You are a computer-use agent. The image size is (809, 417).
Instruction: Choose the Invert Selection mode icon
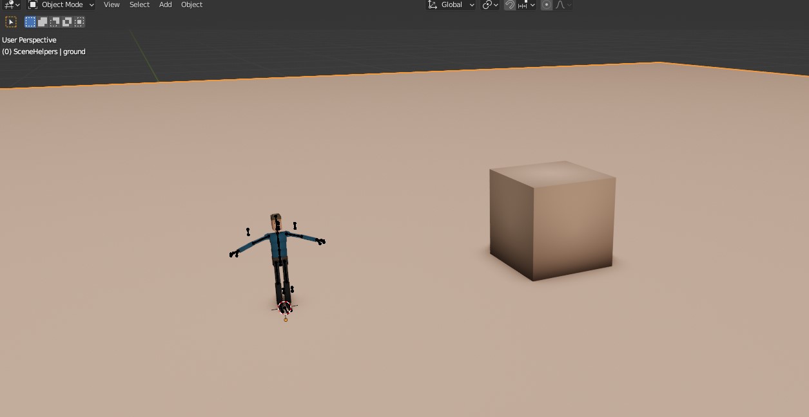(x=67, y=22)
